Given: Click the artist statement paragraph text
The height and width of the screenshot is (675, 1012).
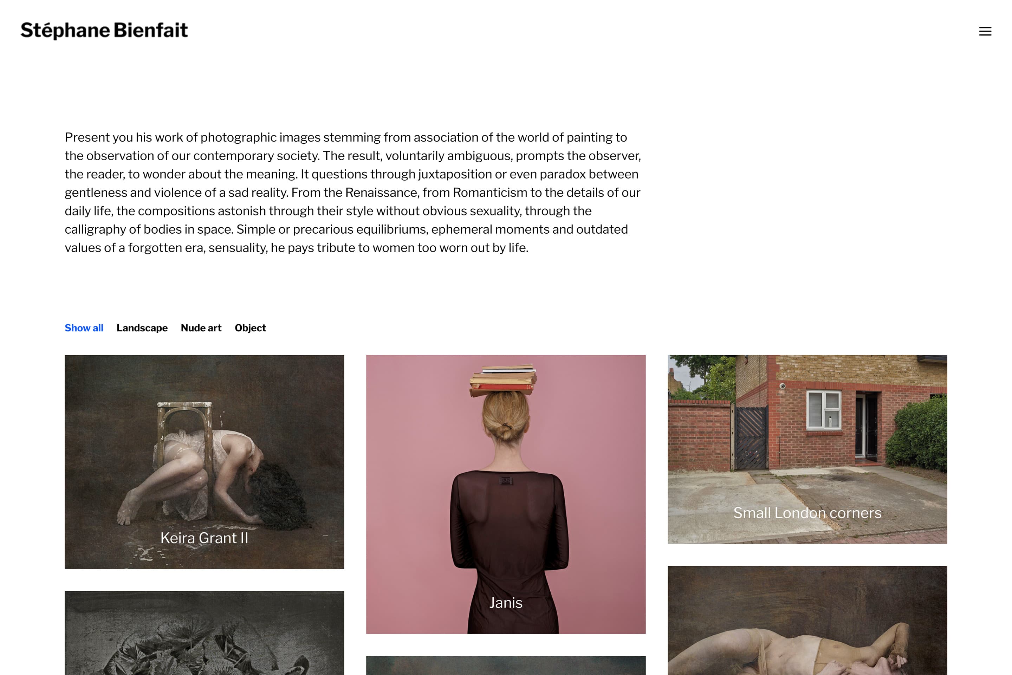Looking at the screenshot, I should tap(353, 193).
